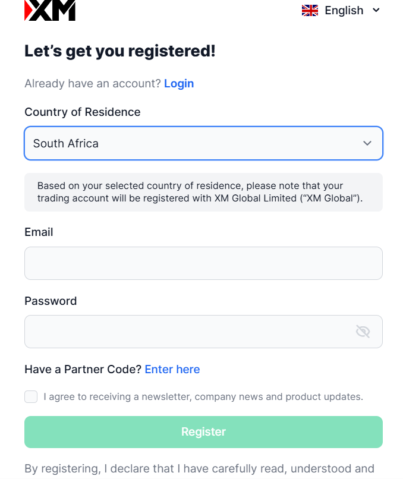Click the XM Global registration notice box
403x479 pixels.
pyautogui.click(x=203, y=192)
